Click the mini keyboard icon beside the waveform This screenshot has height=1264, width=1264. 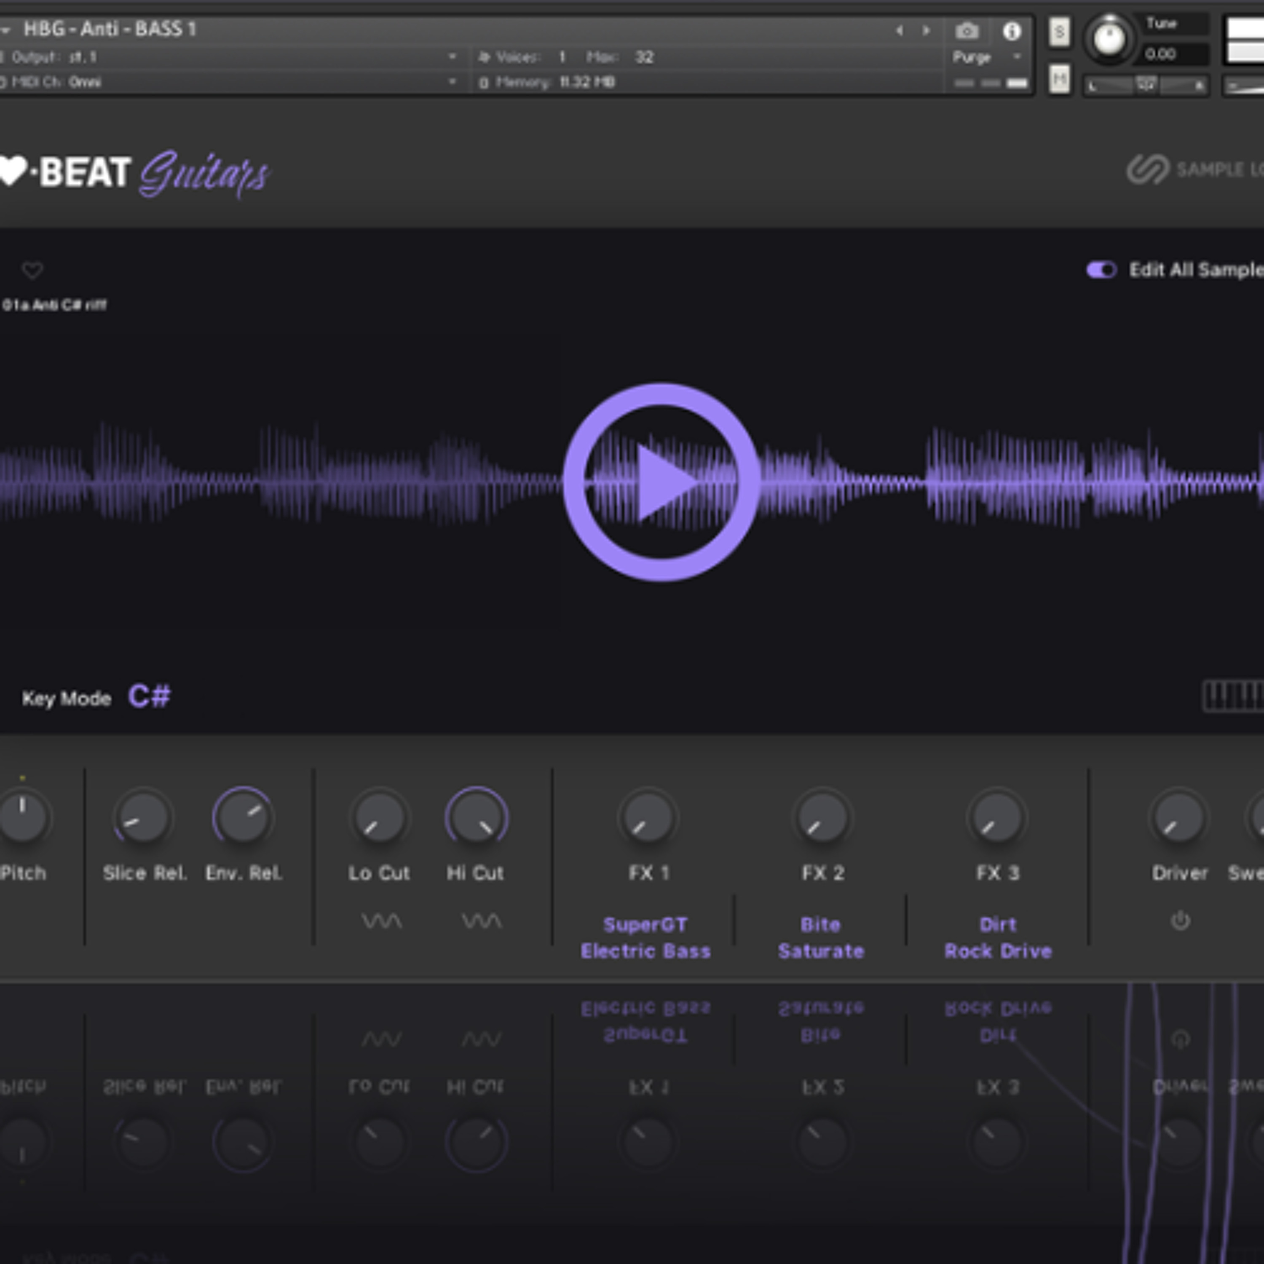click(x=1233, y=696)
